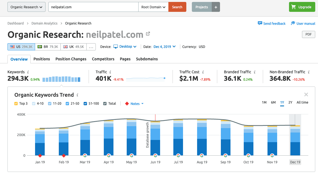
Task: Click the Send feedback speech icon
Action: point(260,23)
